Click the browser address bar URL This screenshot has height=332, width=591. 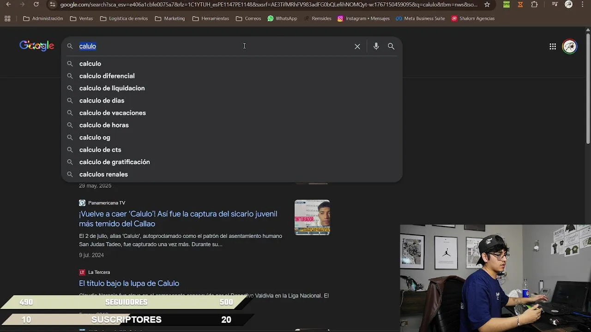point(269,5)
